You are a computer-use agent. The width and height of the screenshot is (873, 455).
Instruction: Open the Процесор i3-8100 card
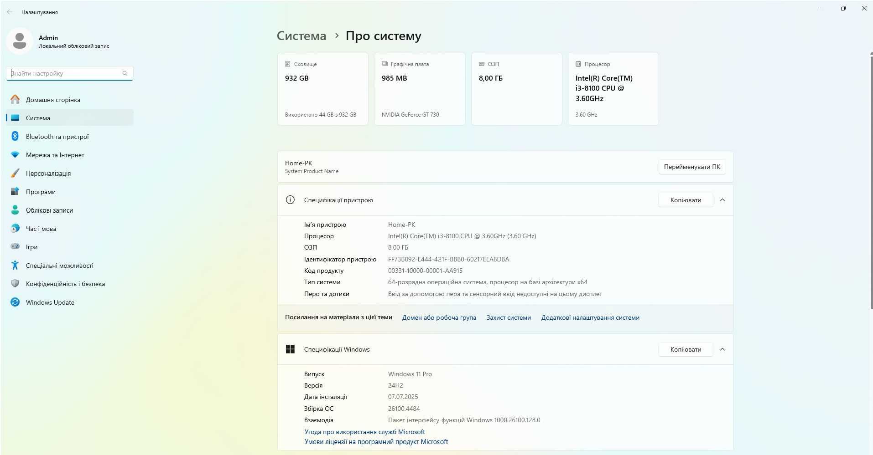pyautogui.click(x=613, y=89)
